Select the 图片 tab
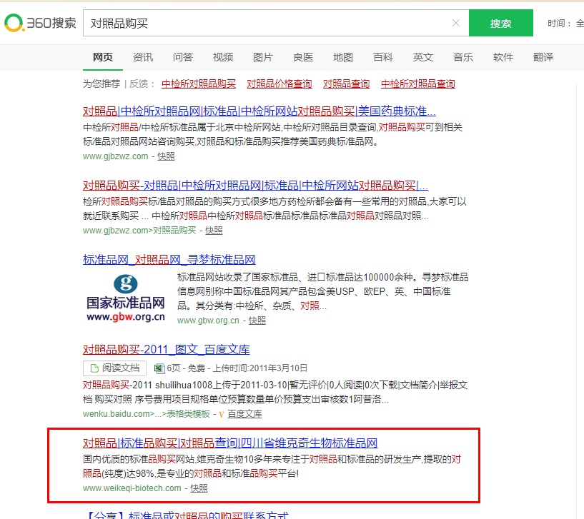 tap(262, 57)
